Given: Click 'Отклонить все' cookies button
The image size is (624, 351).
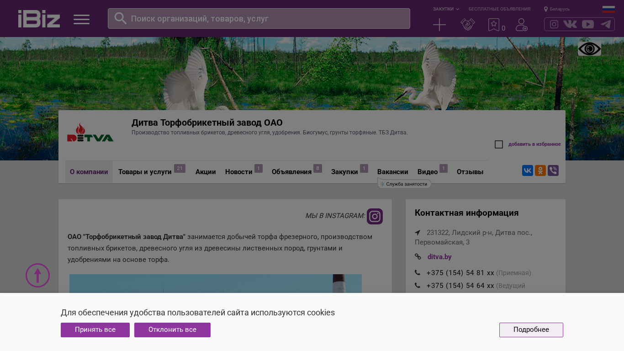Looking at the screenshot, I should pyautogui.click(x=172, y=330).
